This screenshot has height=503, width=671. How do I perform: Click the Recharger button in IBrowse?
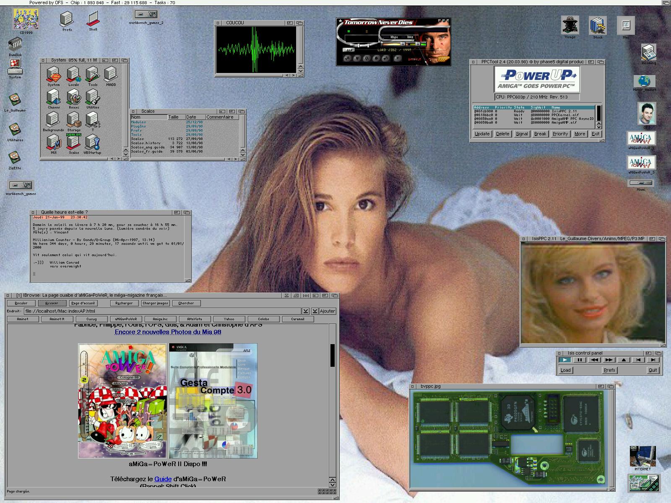tap(124, 303)
